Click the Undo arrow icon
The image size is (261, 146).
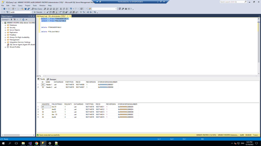[x=71, y=9]
